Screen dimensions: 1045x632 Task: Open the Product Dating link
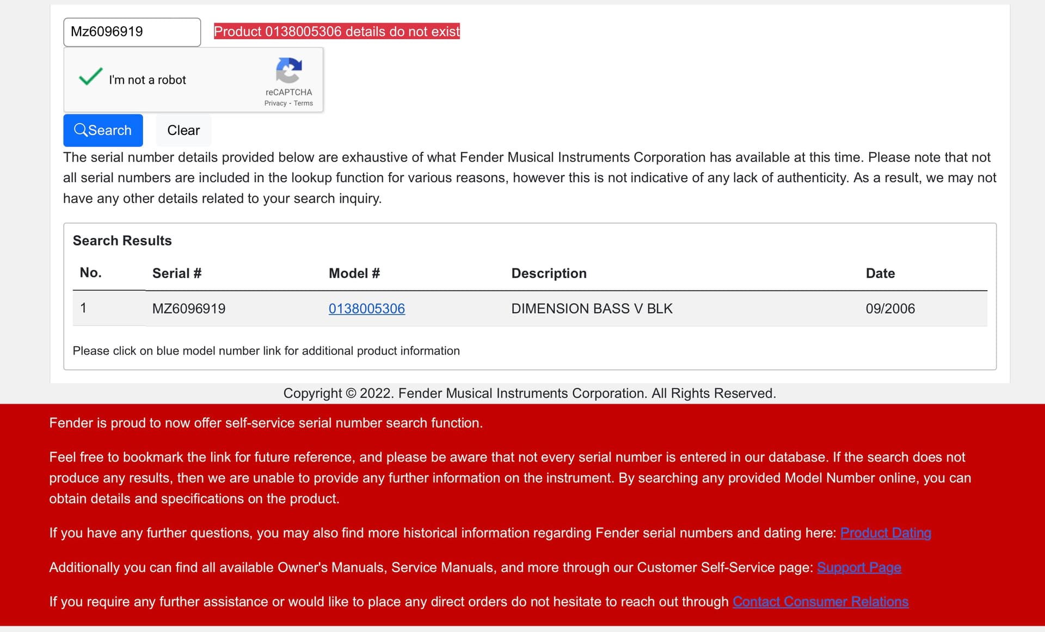(x=885, y=532)
